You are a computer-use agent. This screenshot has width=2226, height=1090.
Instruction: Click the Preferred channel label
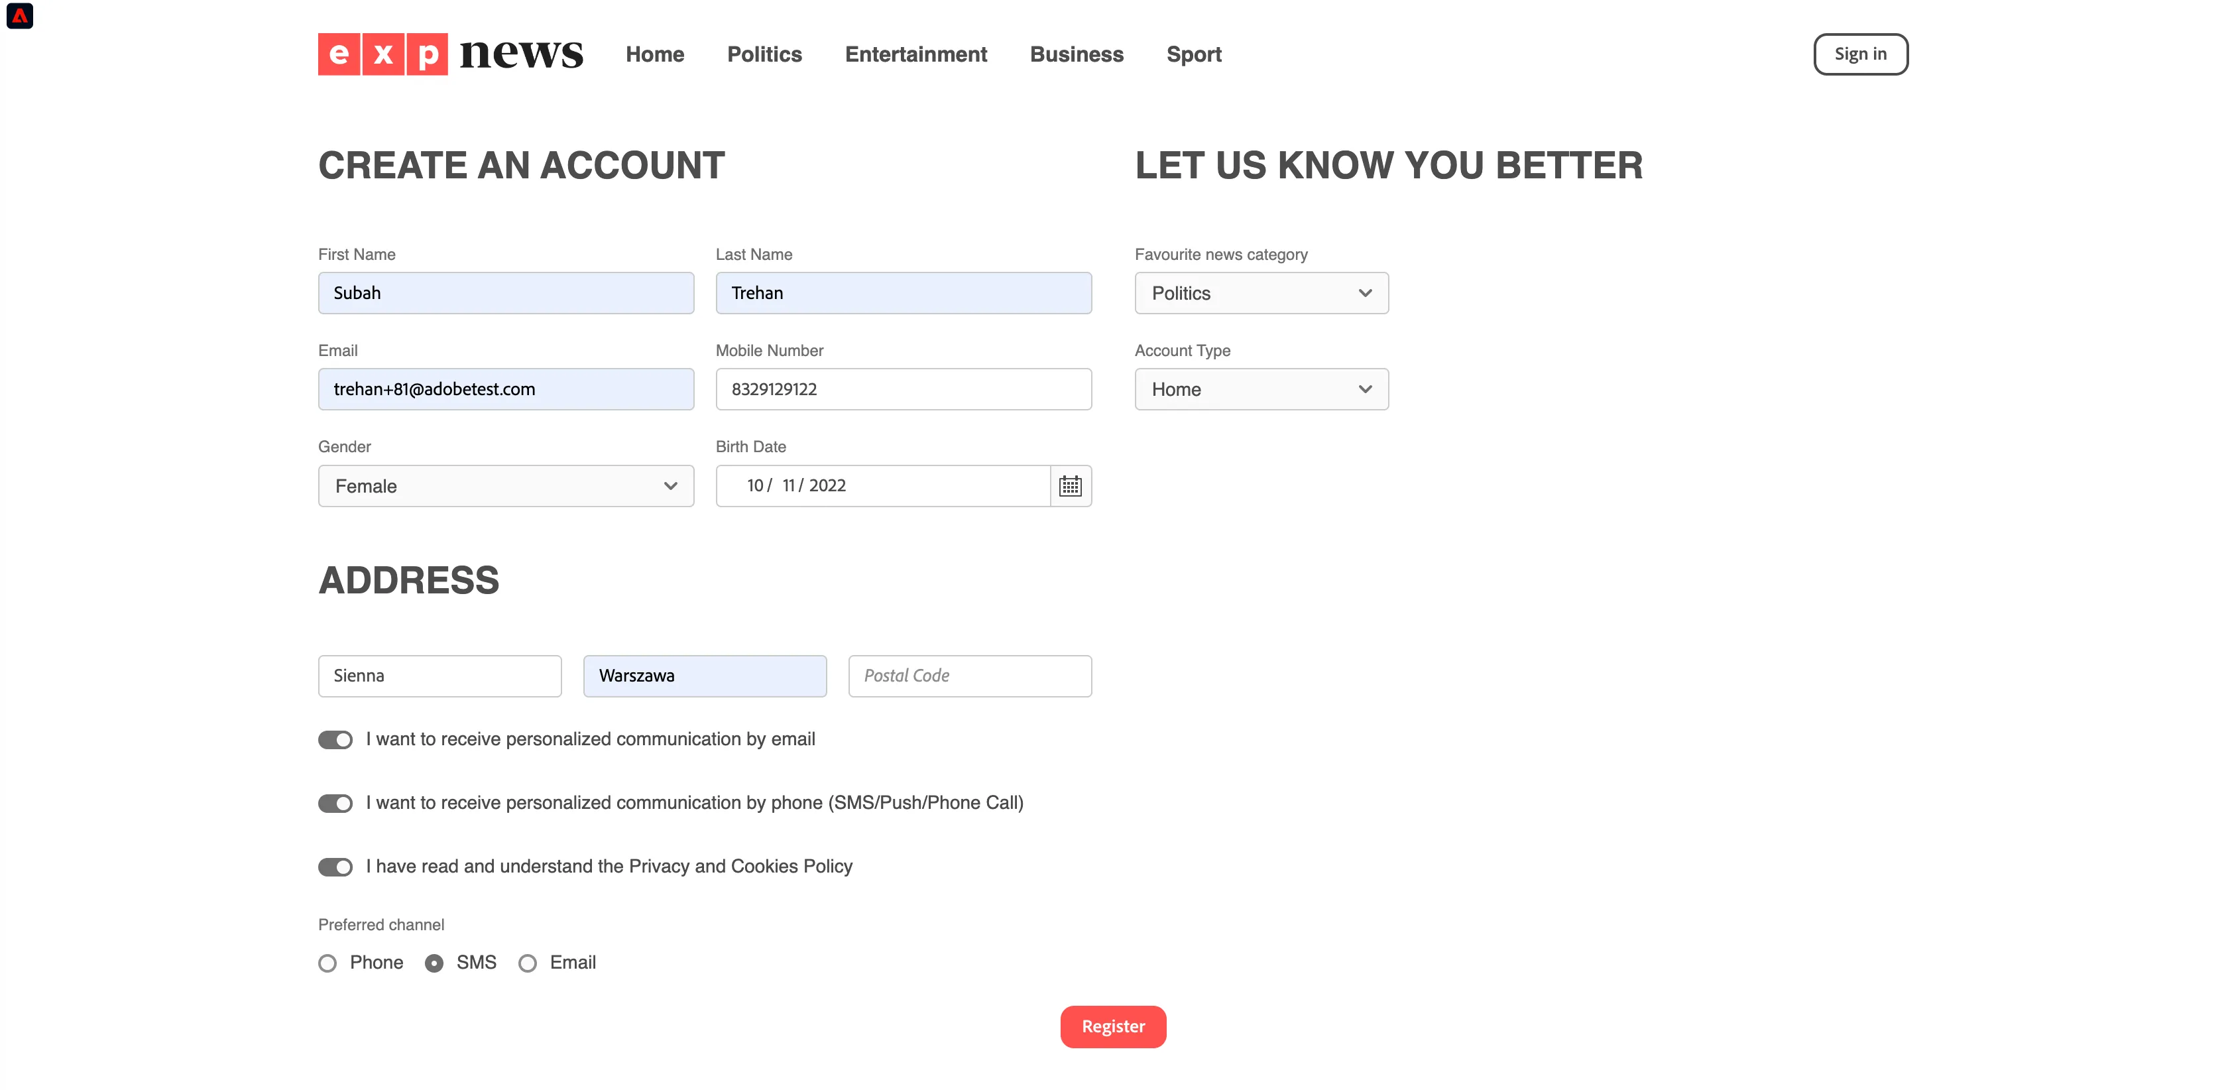tap(381, 925)
